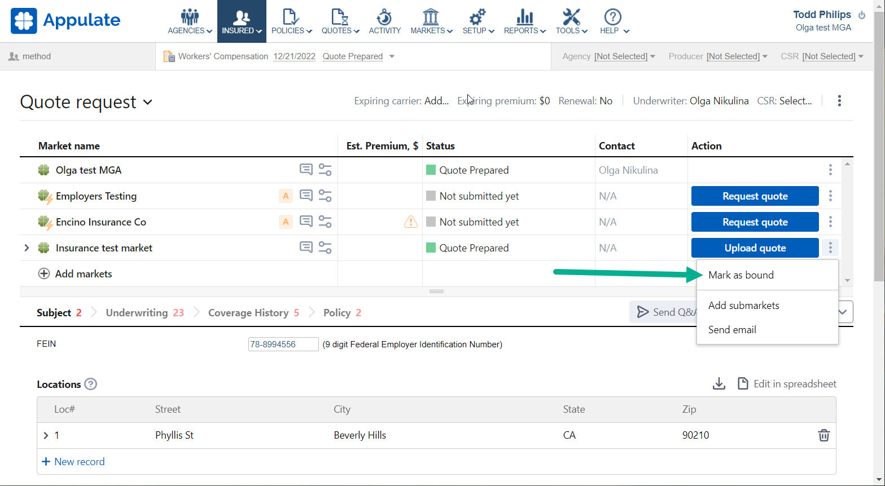Screen dimensions: 885x486
Task: Delete location 1 with trash icon
Action: [x=824, y=435]
